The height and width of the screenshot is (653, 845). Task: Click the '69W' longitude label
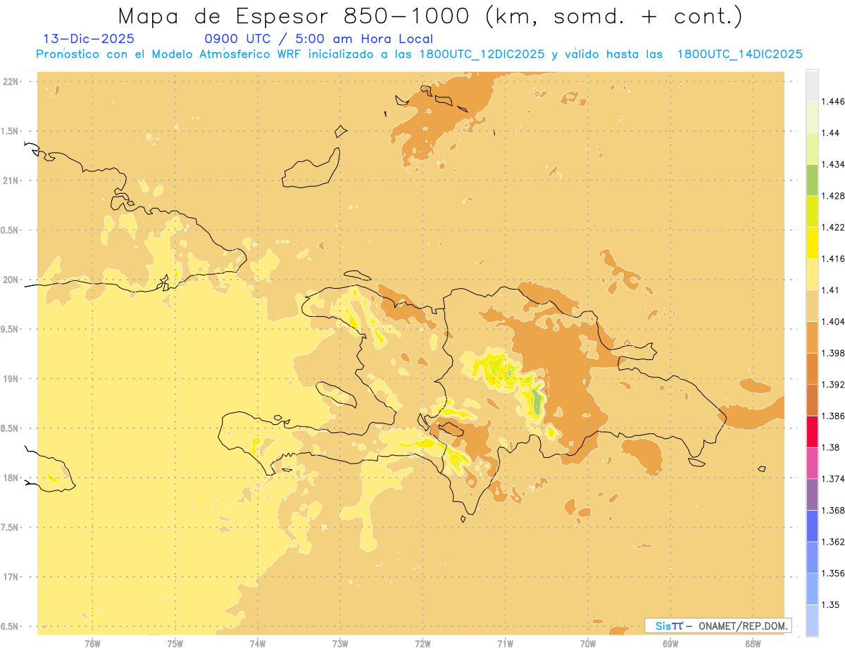670,643
